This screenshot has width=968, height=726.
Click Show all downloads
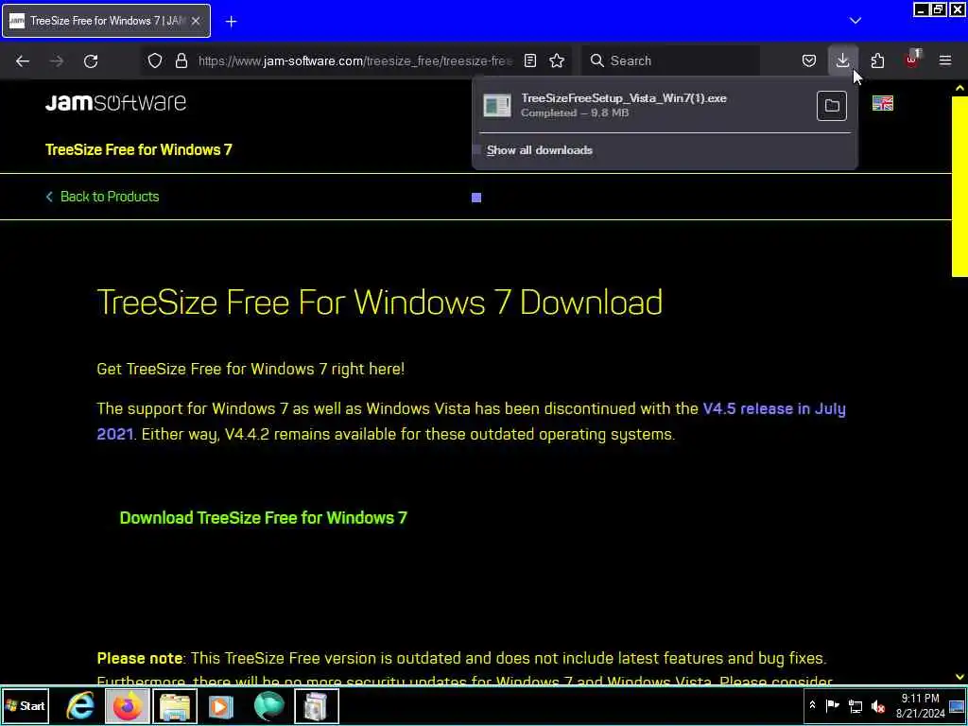(539, 150)
